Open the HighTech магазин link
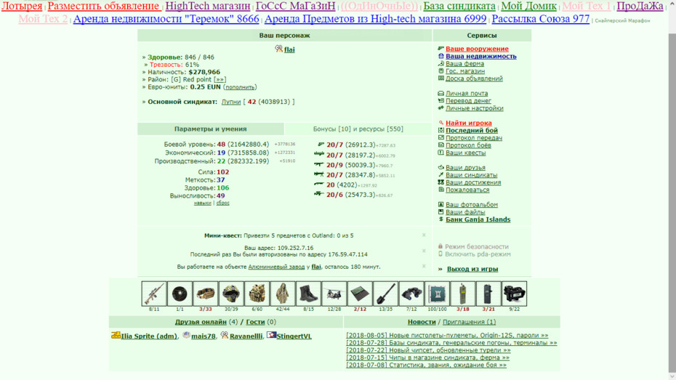676x380 pixels. (x=208, y=6)
